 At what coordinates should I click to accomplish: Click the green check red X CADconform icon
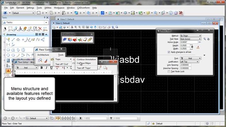(x=80, y=40)
